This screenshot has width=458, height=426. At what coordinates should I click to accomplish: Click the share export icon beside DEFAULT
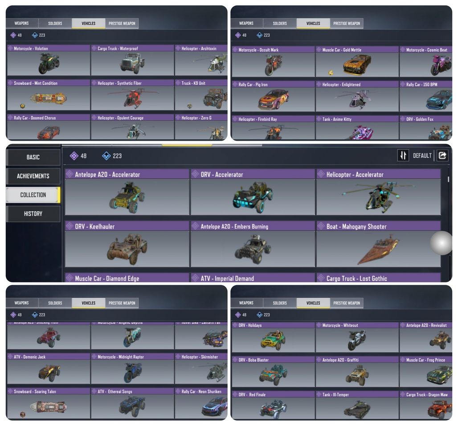(x=442, y=156)
